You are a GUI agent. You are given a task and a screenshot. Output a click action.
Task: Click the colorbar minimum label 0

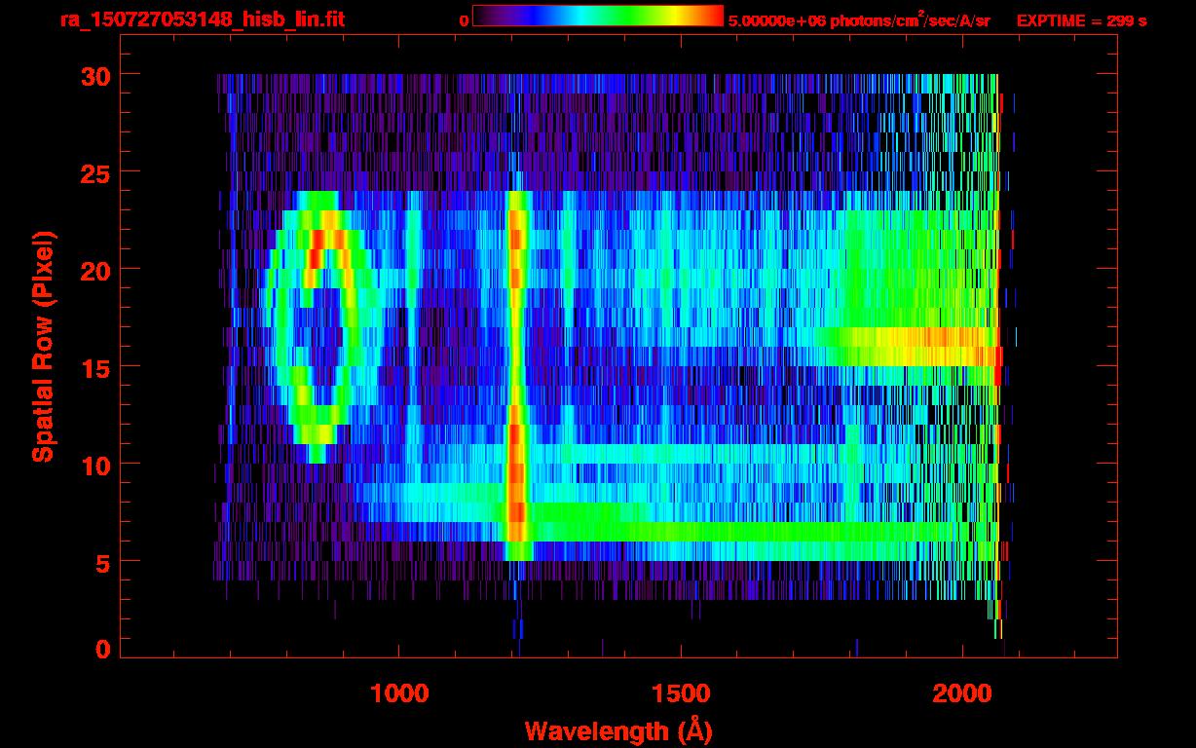[x=464, y=20]
